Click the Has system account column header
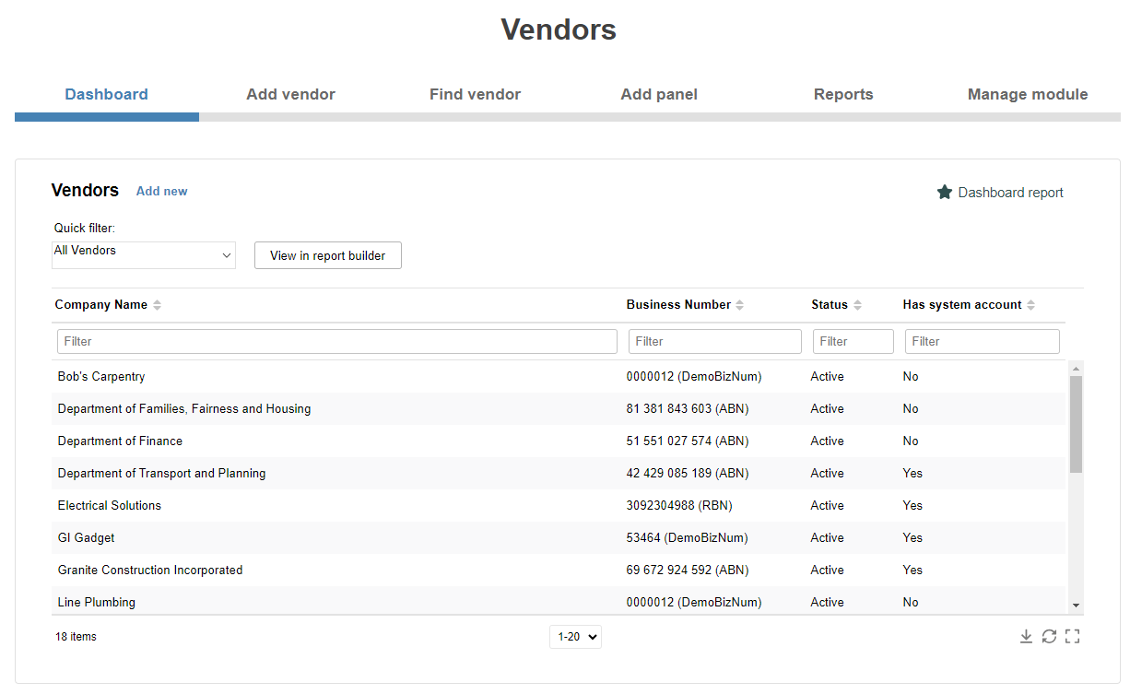The width and height of the screenshot is (1130, 694). click(962, 305)
